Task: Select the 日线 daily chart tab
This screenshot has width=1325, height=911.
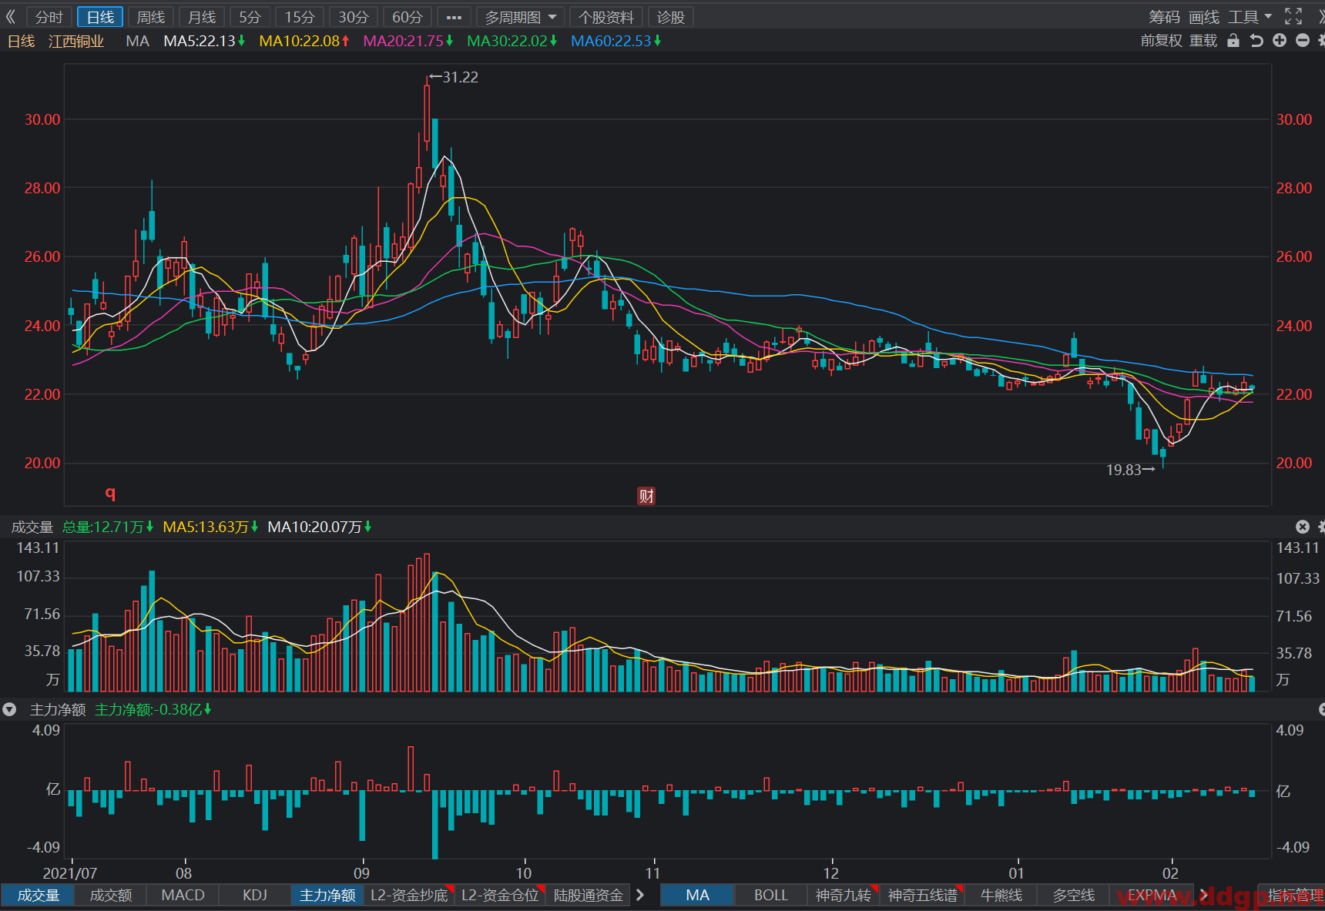Action: (x=100, y=17)
